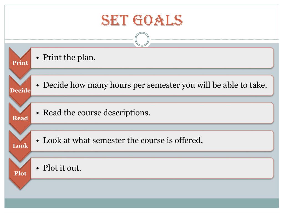Select the SET GOALS slide title
The height and width of the screenshot is (213, 284).
(x=142, y=20)
